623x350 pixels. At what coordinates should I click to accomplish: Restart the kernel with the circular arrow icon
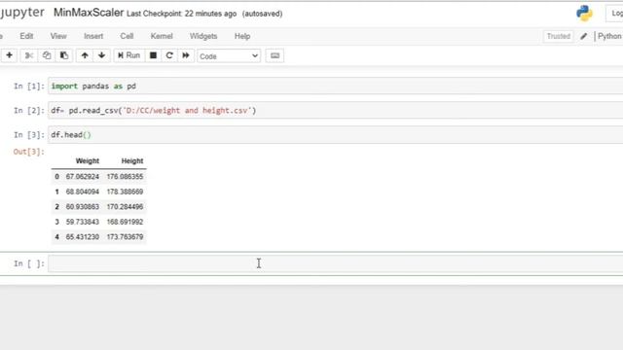(x=169, y=55)
